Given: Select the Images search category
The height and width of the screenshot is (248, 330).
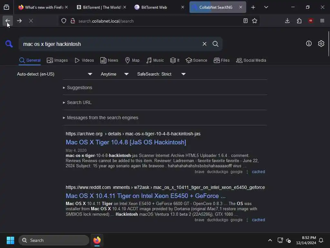Looking at the screenshot, I should pyautogui.click(x=57, y=60).
